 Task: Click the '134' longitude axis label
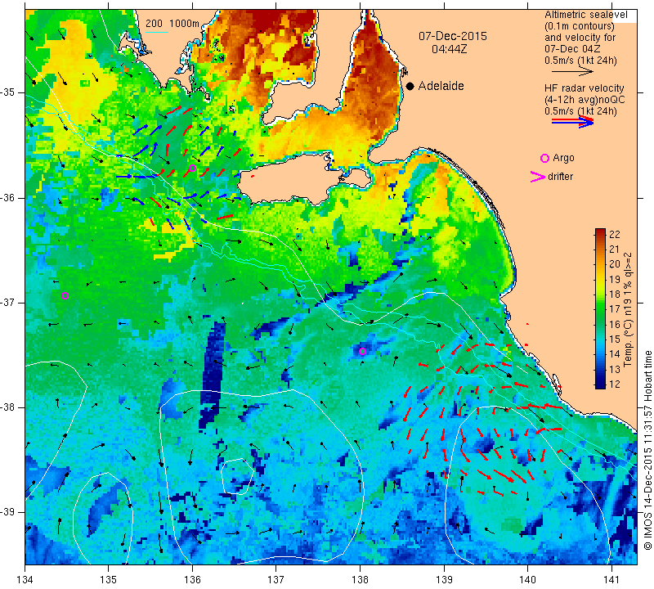25,580
